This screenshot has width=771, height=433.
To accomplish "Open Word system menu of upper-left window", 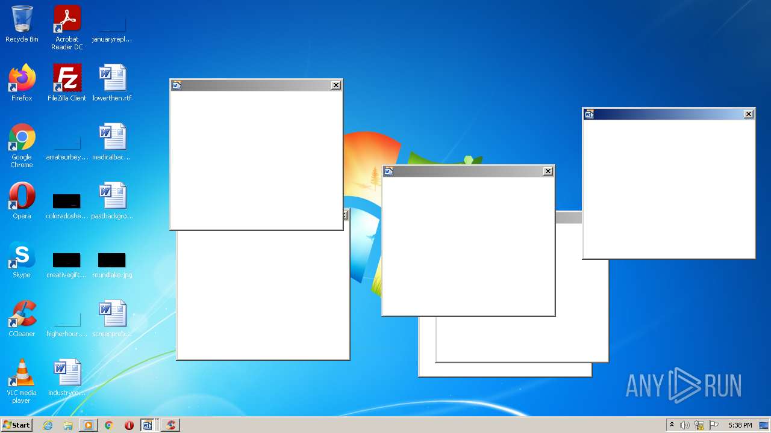I will 176,85.
